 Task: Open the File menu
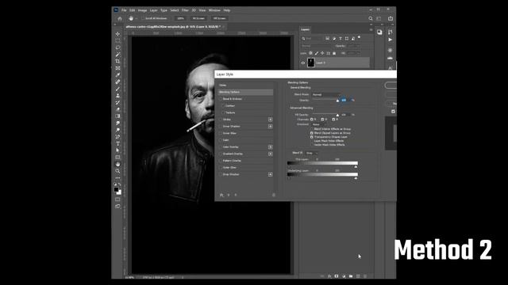coord(124,10)
